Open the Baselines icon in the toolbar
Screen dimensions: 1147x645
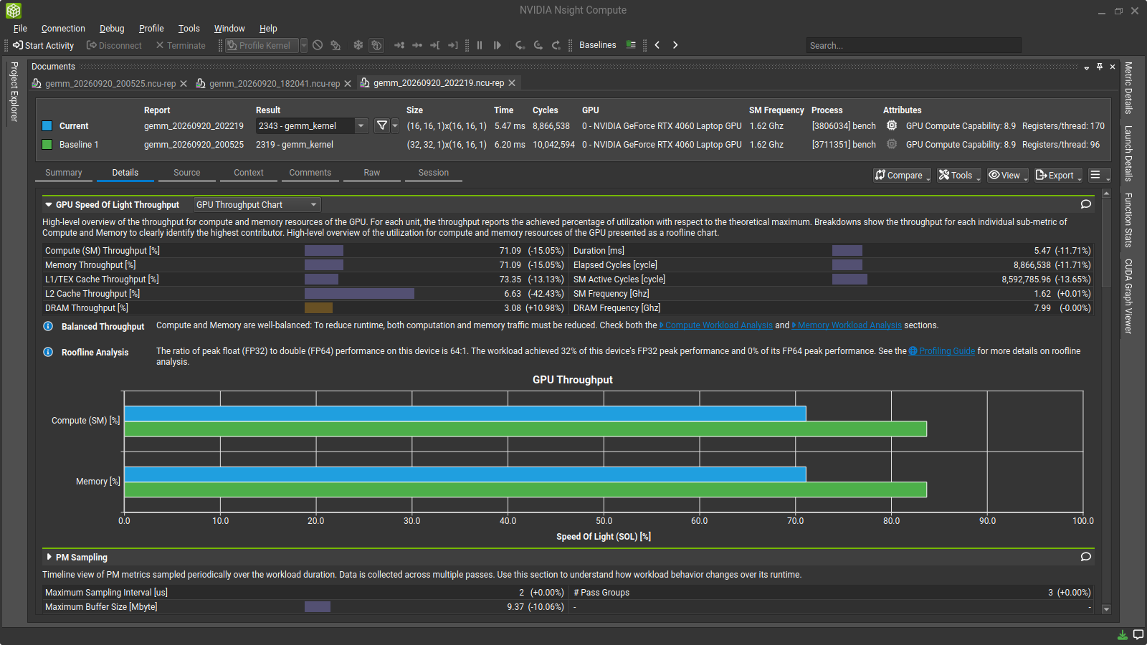[631, 45]
